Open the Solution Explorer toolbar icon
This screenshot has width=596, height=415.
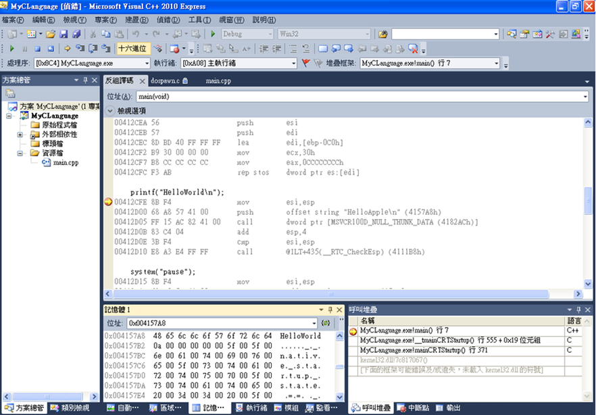pos(512,34)
